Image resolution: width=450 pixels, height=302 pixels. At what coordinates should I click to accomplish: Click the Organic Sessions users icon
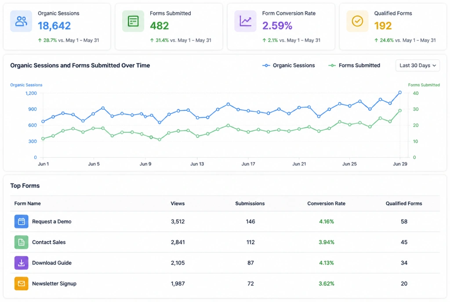[21, 21]
